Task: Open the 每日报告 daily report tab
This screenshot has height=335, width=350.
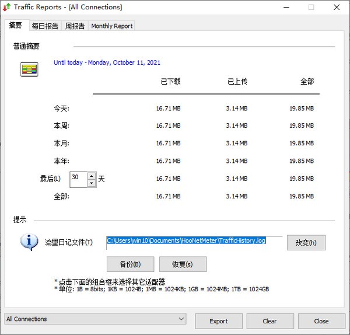Action: 45,26
